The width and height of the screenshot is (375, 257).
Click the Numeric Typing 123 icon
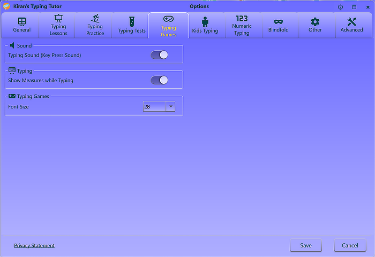242,18
